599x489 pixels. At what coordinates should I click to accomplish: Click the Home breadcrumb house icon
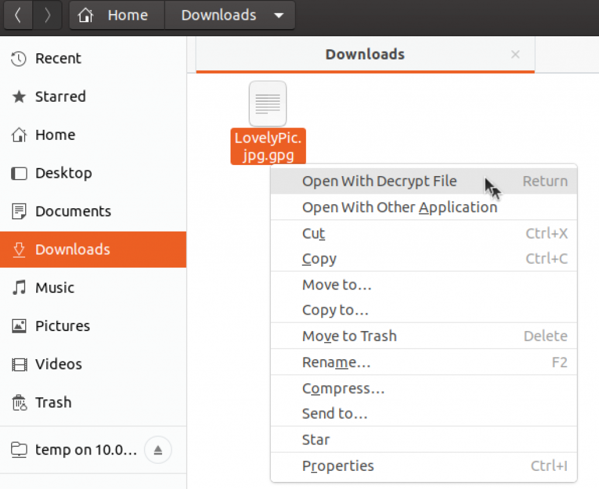point(85,15)
